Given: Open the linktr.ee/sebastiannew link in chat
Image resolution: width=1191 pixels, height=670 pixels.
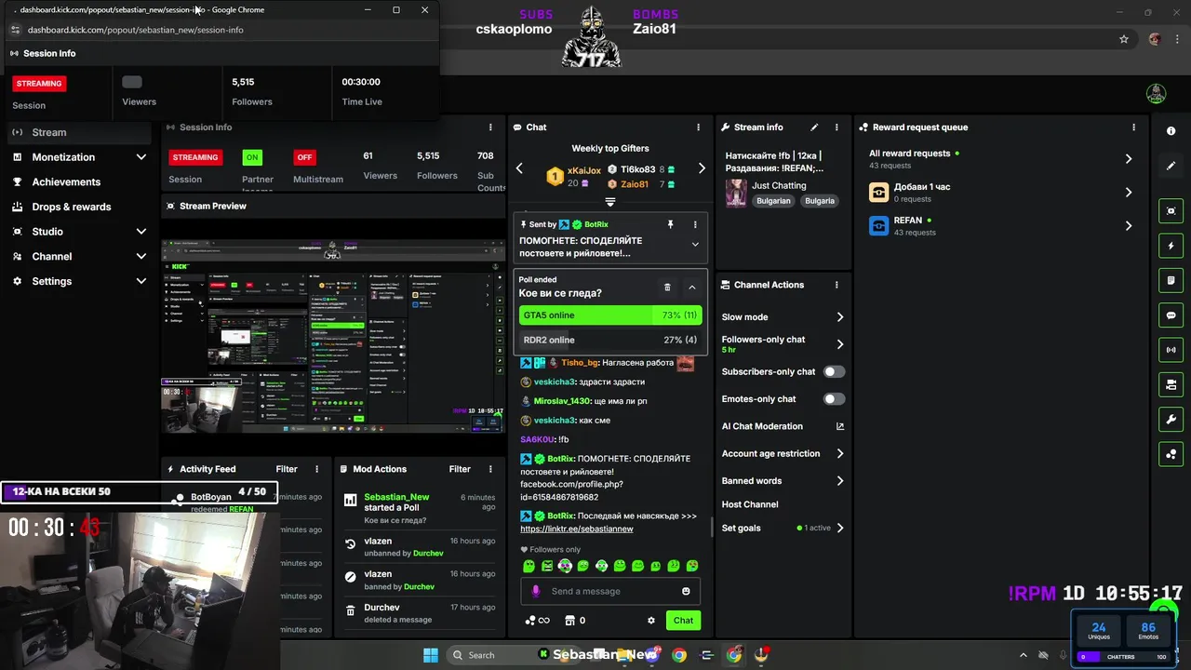Looking at the screenshot, I should (577, 529).
